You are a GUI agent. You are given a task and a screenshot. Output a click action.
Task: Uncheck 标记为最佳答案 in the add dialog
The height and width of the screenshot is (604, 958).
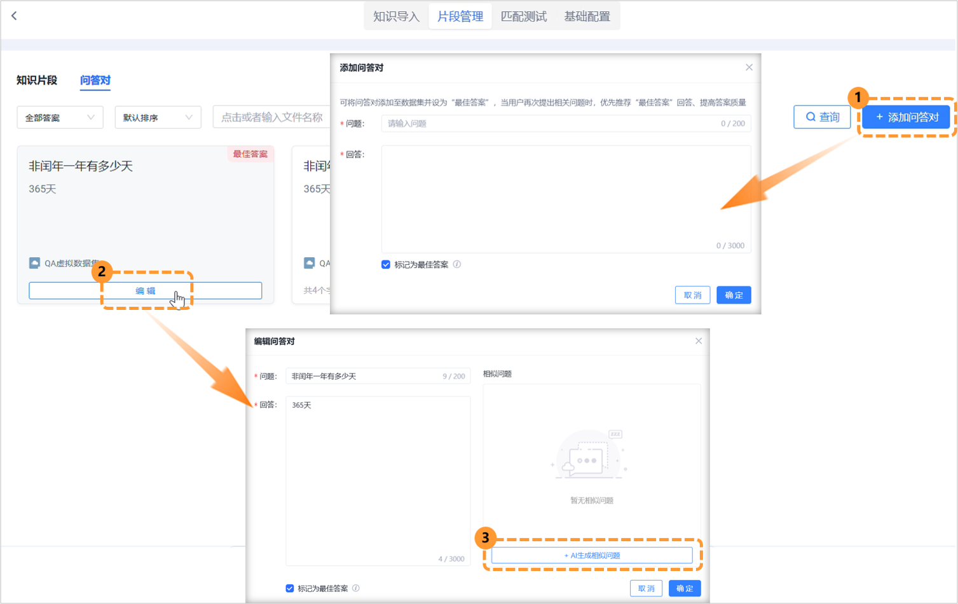click(385, 265)
